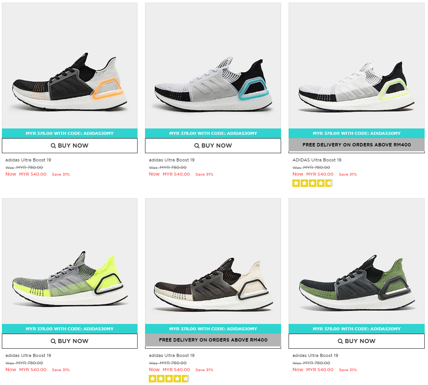Click the Now MYR 540.00 price under the neon shoe
The image size is (428, 385).
[x=26, y=369]
